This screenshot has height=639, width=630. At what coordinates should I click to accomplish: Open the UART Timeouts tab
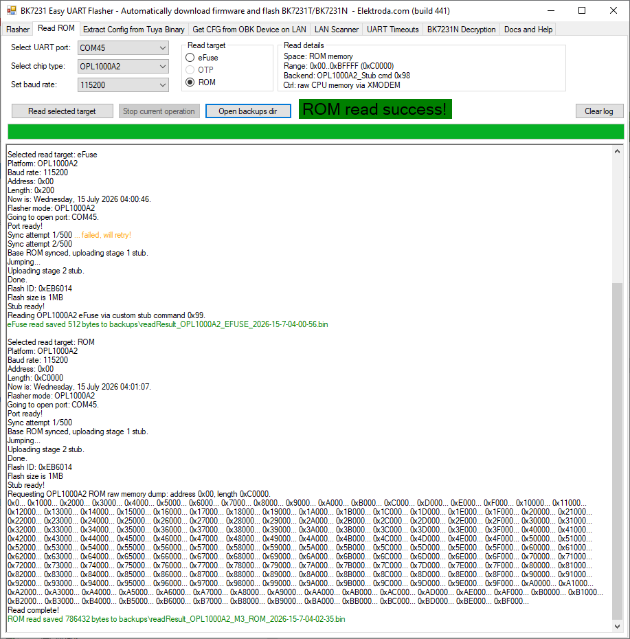(x=393, y=30)
